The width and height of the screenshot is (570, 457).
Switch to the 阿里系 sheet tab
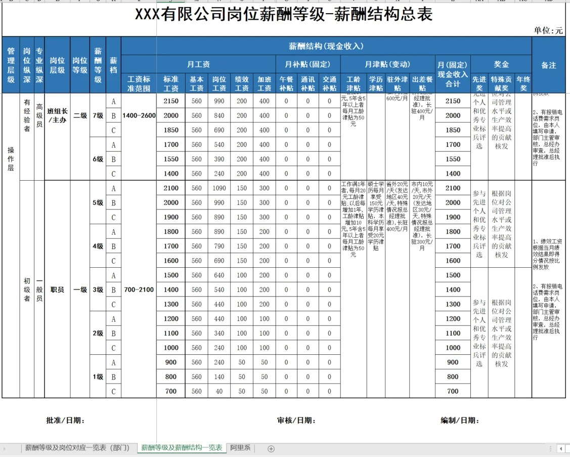(240, 447)
